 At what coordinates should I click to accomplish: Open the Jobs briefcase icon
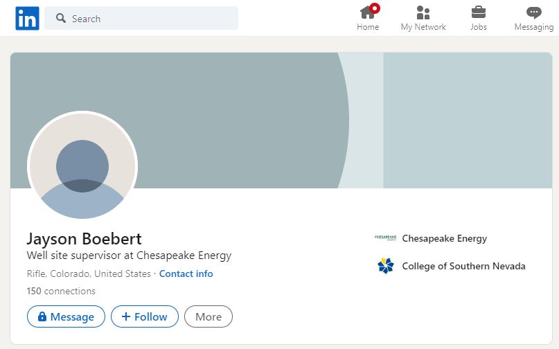(479, 12)
